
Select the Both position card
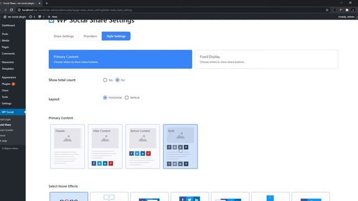click(x=180, y=146)
